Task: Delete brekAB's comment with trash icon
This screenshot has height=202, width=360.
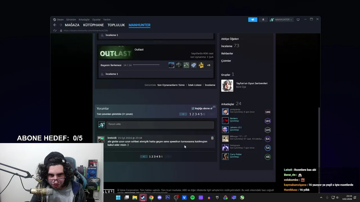Action: [x=212, y=138]
